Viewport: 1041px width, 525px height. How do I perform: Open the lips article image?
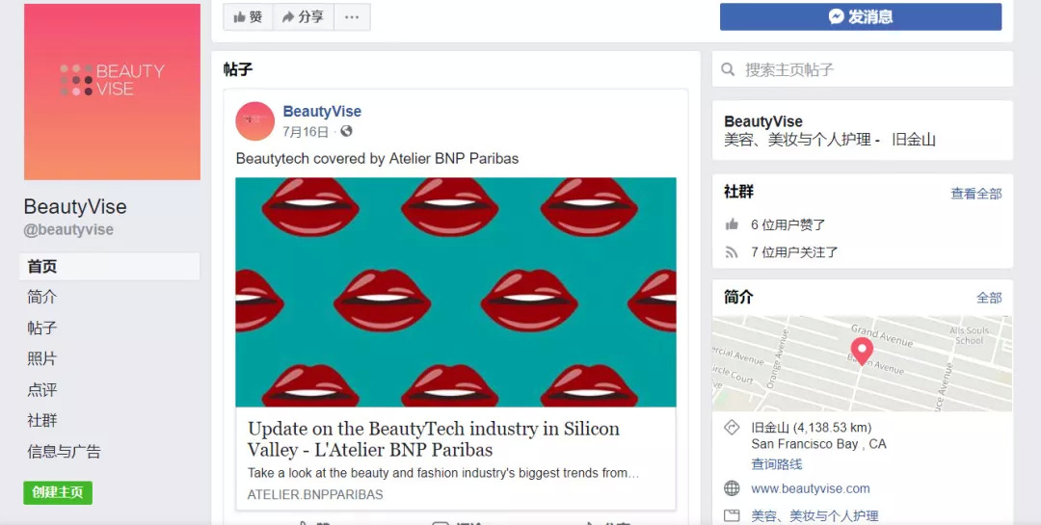[456, 292]
